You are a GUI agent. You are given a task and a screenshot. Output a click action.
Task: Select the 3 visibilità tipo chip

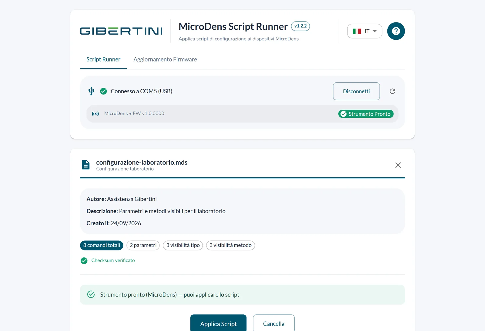tap(183, 245)
